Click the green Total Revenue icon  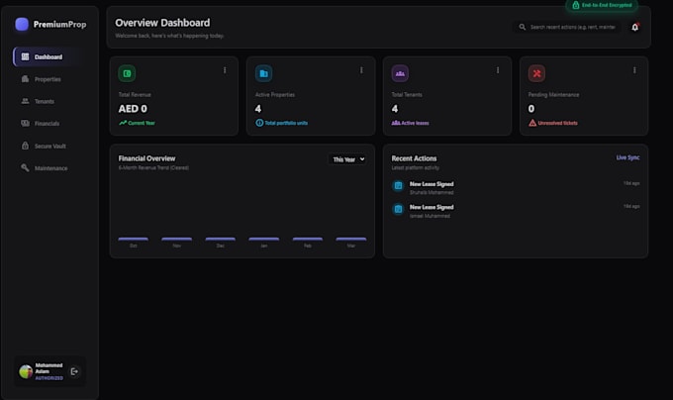click(127, 73)
